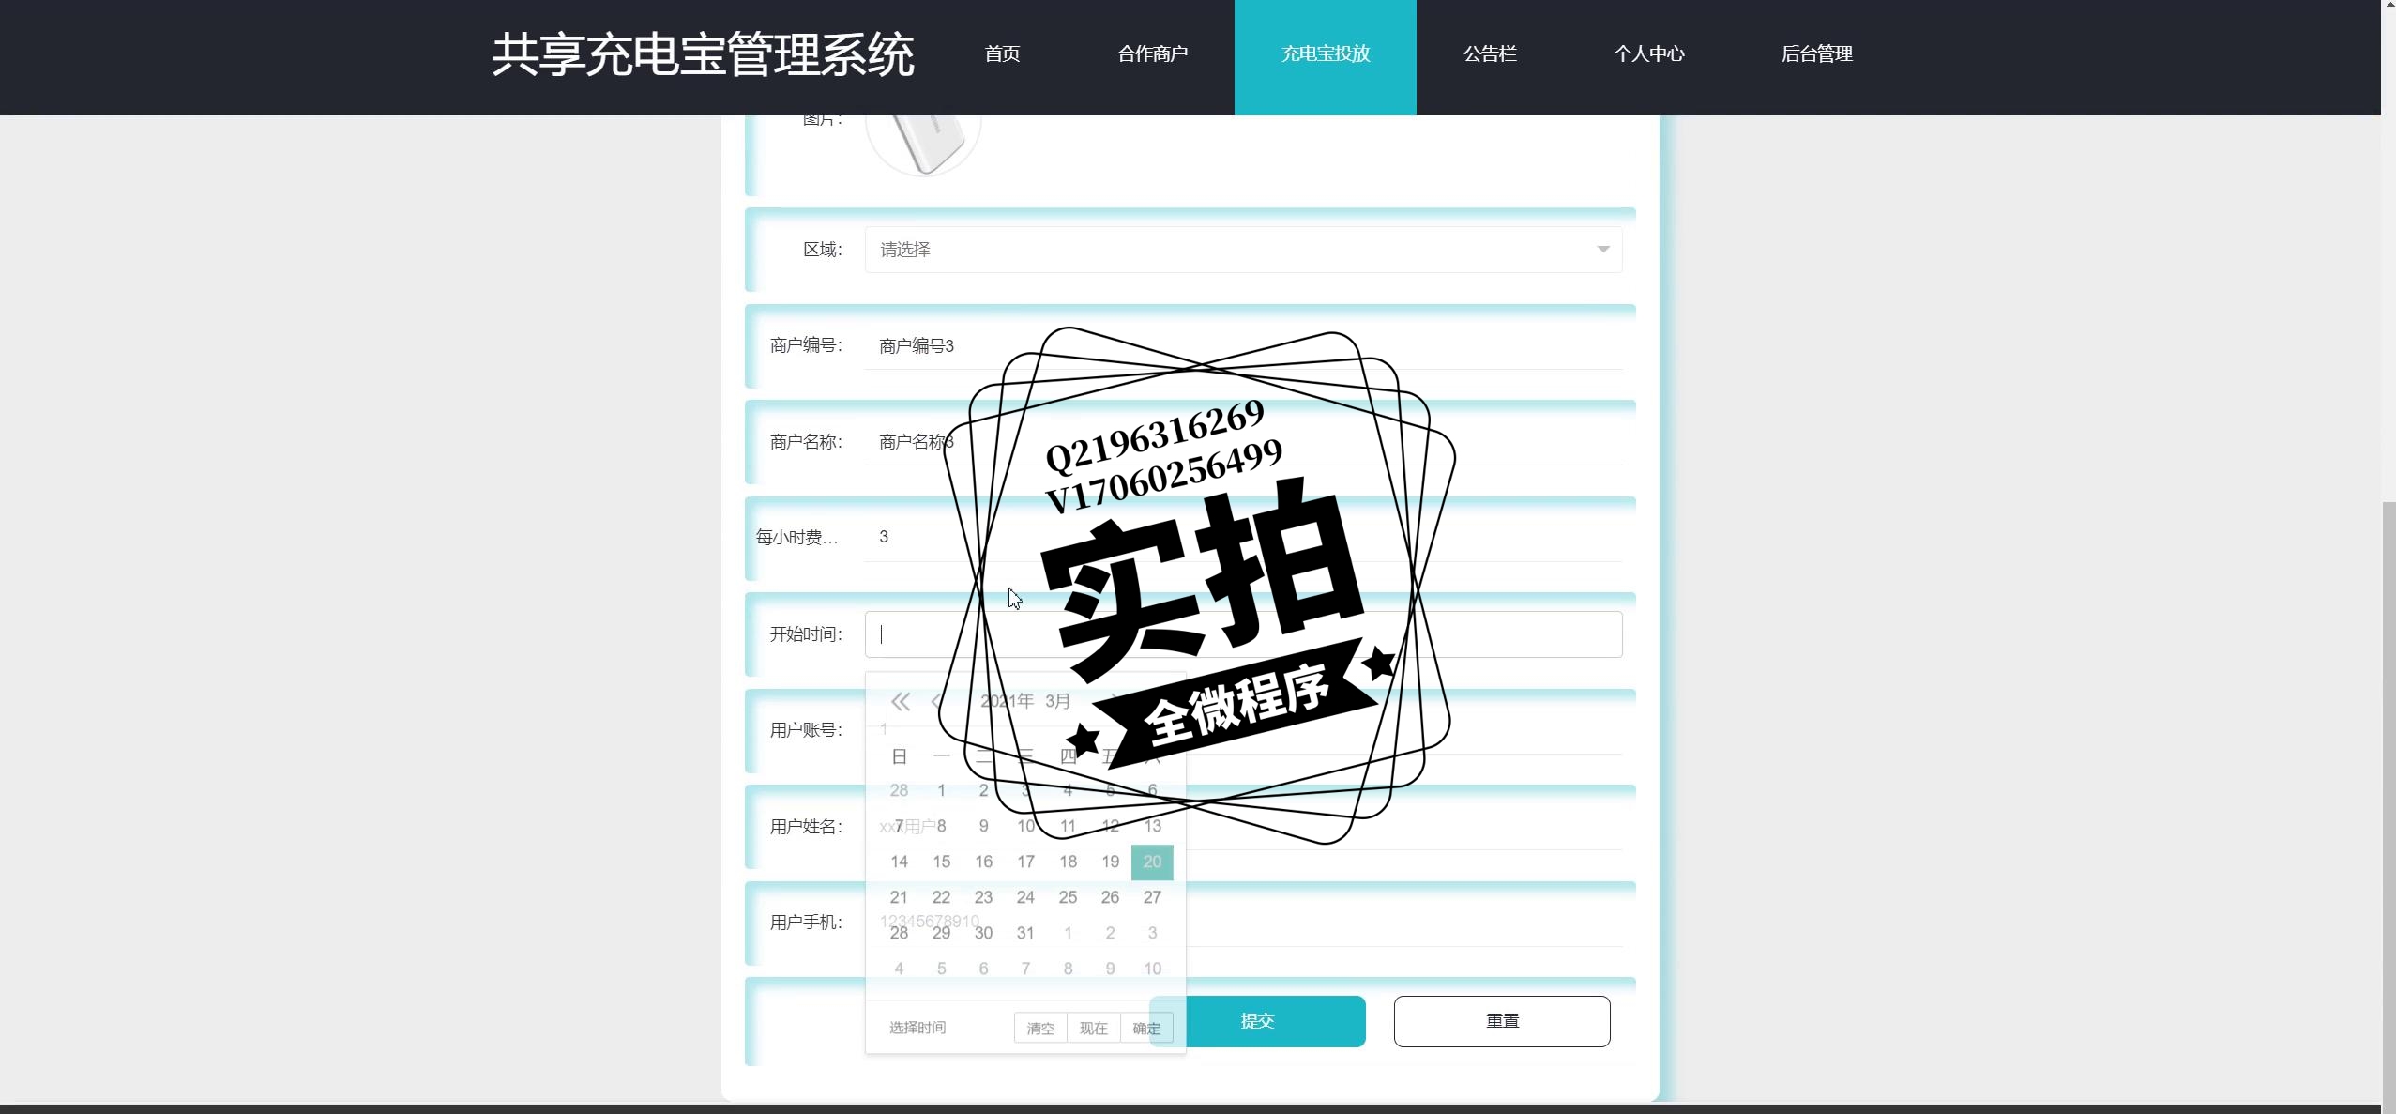Open the 后台管理 navigation tab
The image size is (2396, 1114).
coord(1816,54)
